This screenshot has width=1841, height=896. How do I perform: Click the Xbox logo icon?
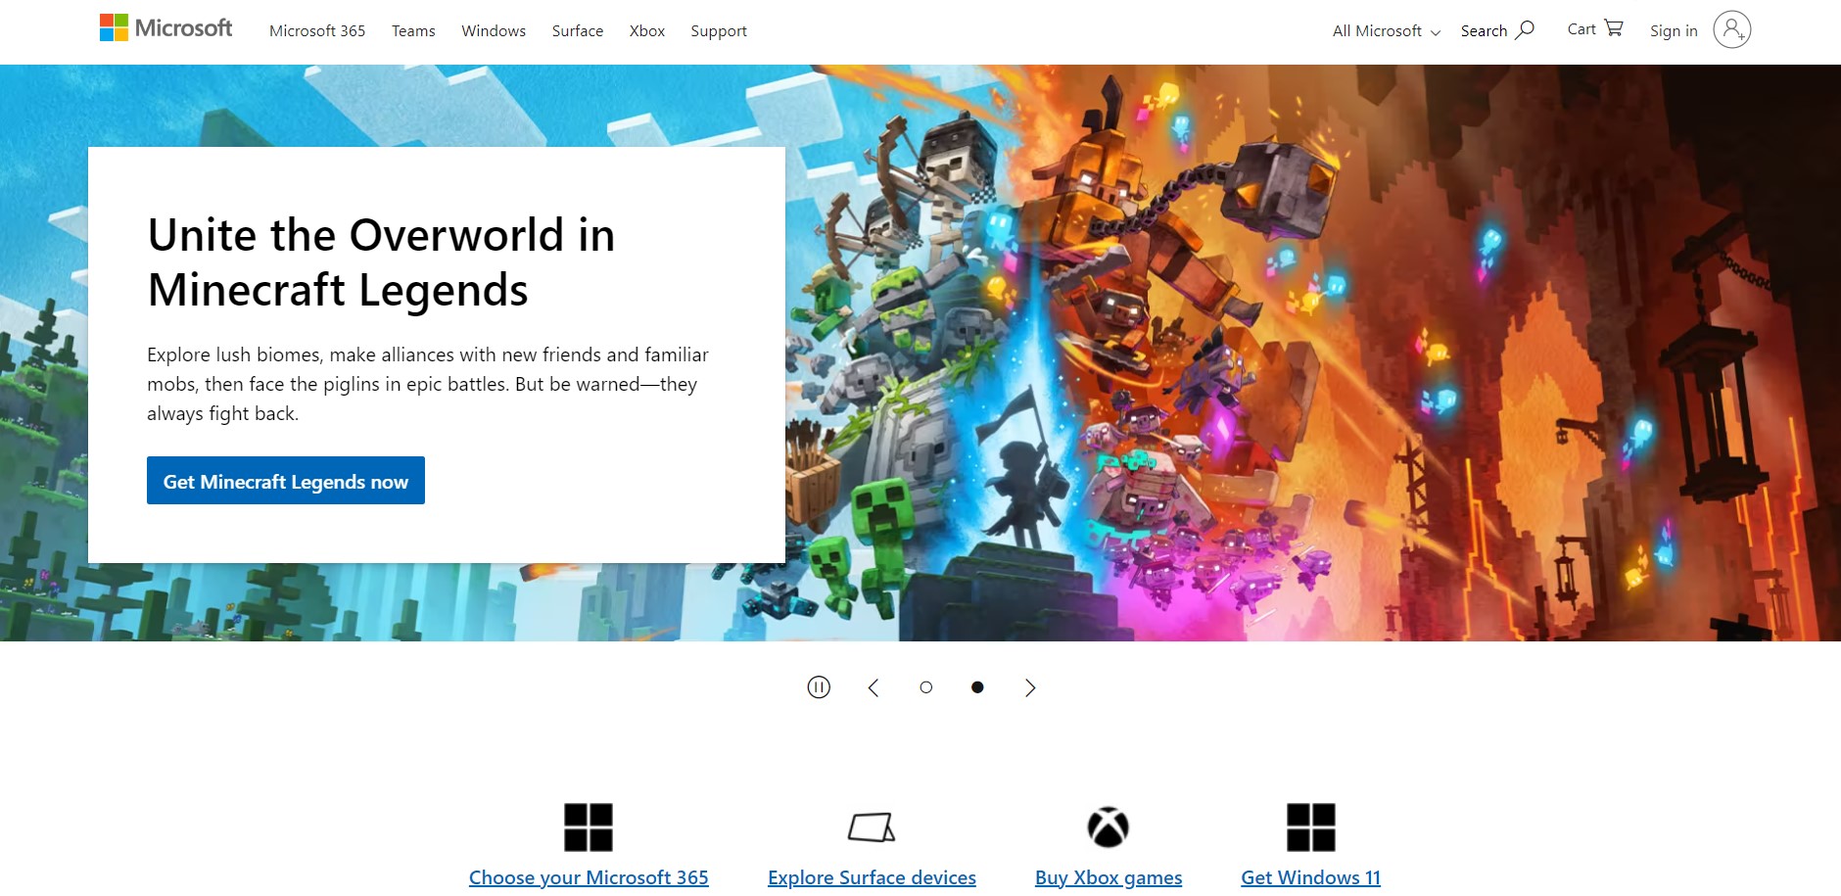pyautogui.click(x=1108, y=827)
